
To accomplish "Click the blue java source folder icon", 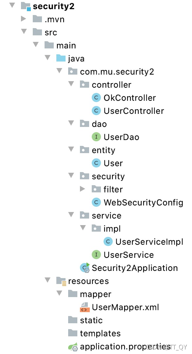I will (61, 58).
